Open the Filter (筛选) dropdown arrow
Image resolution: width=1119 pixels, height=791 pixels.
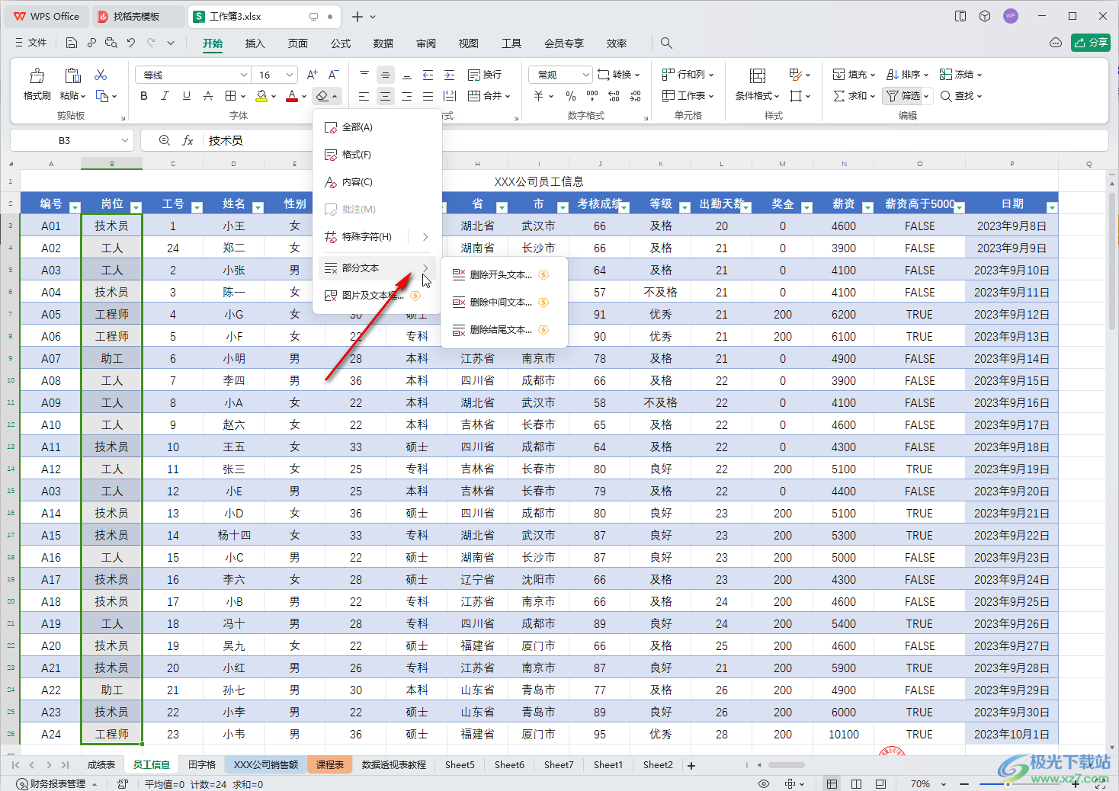point(926,97)
